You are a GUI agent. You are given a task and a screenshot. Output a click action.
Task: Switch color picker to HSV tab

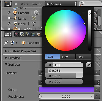pyautogui.click(x=68, y=57)
